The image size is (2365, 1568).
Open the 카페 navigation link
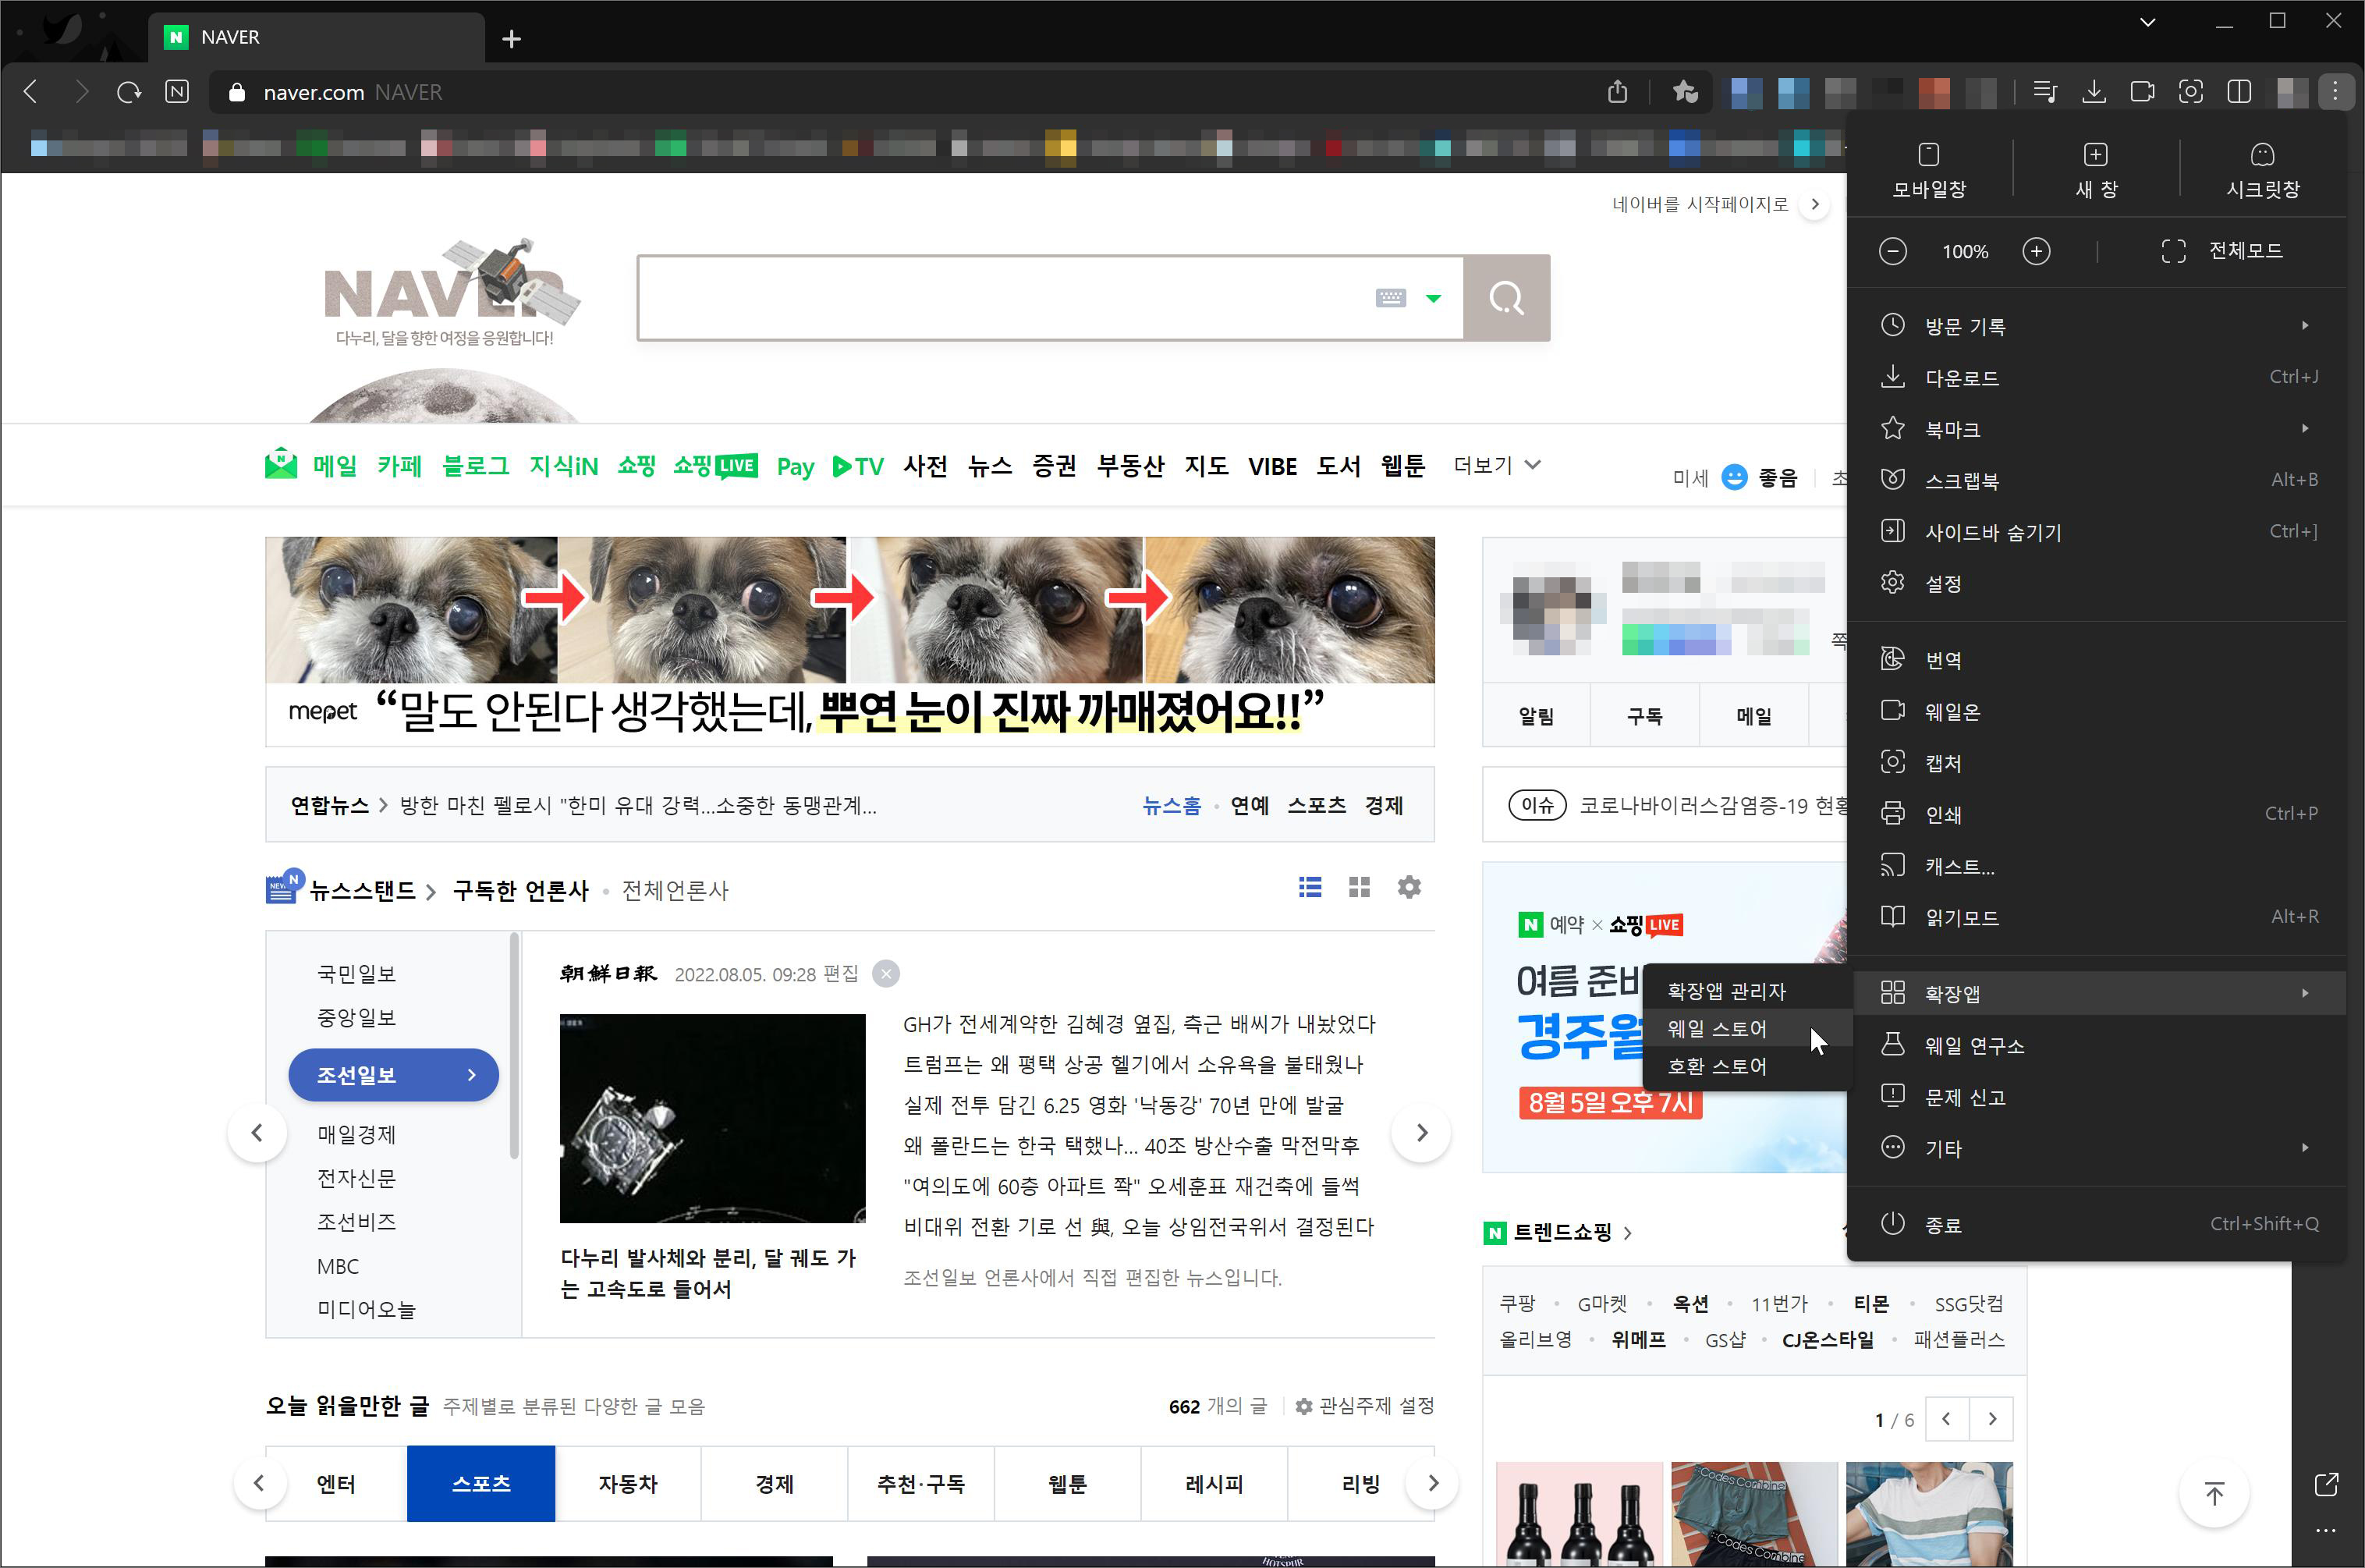(x=399, y=466)
